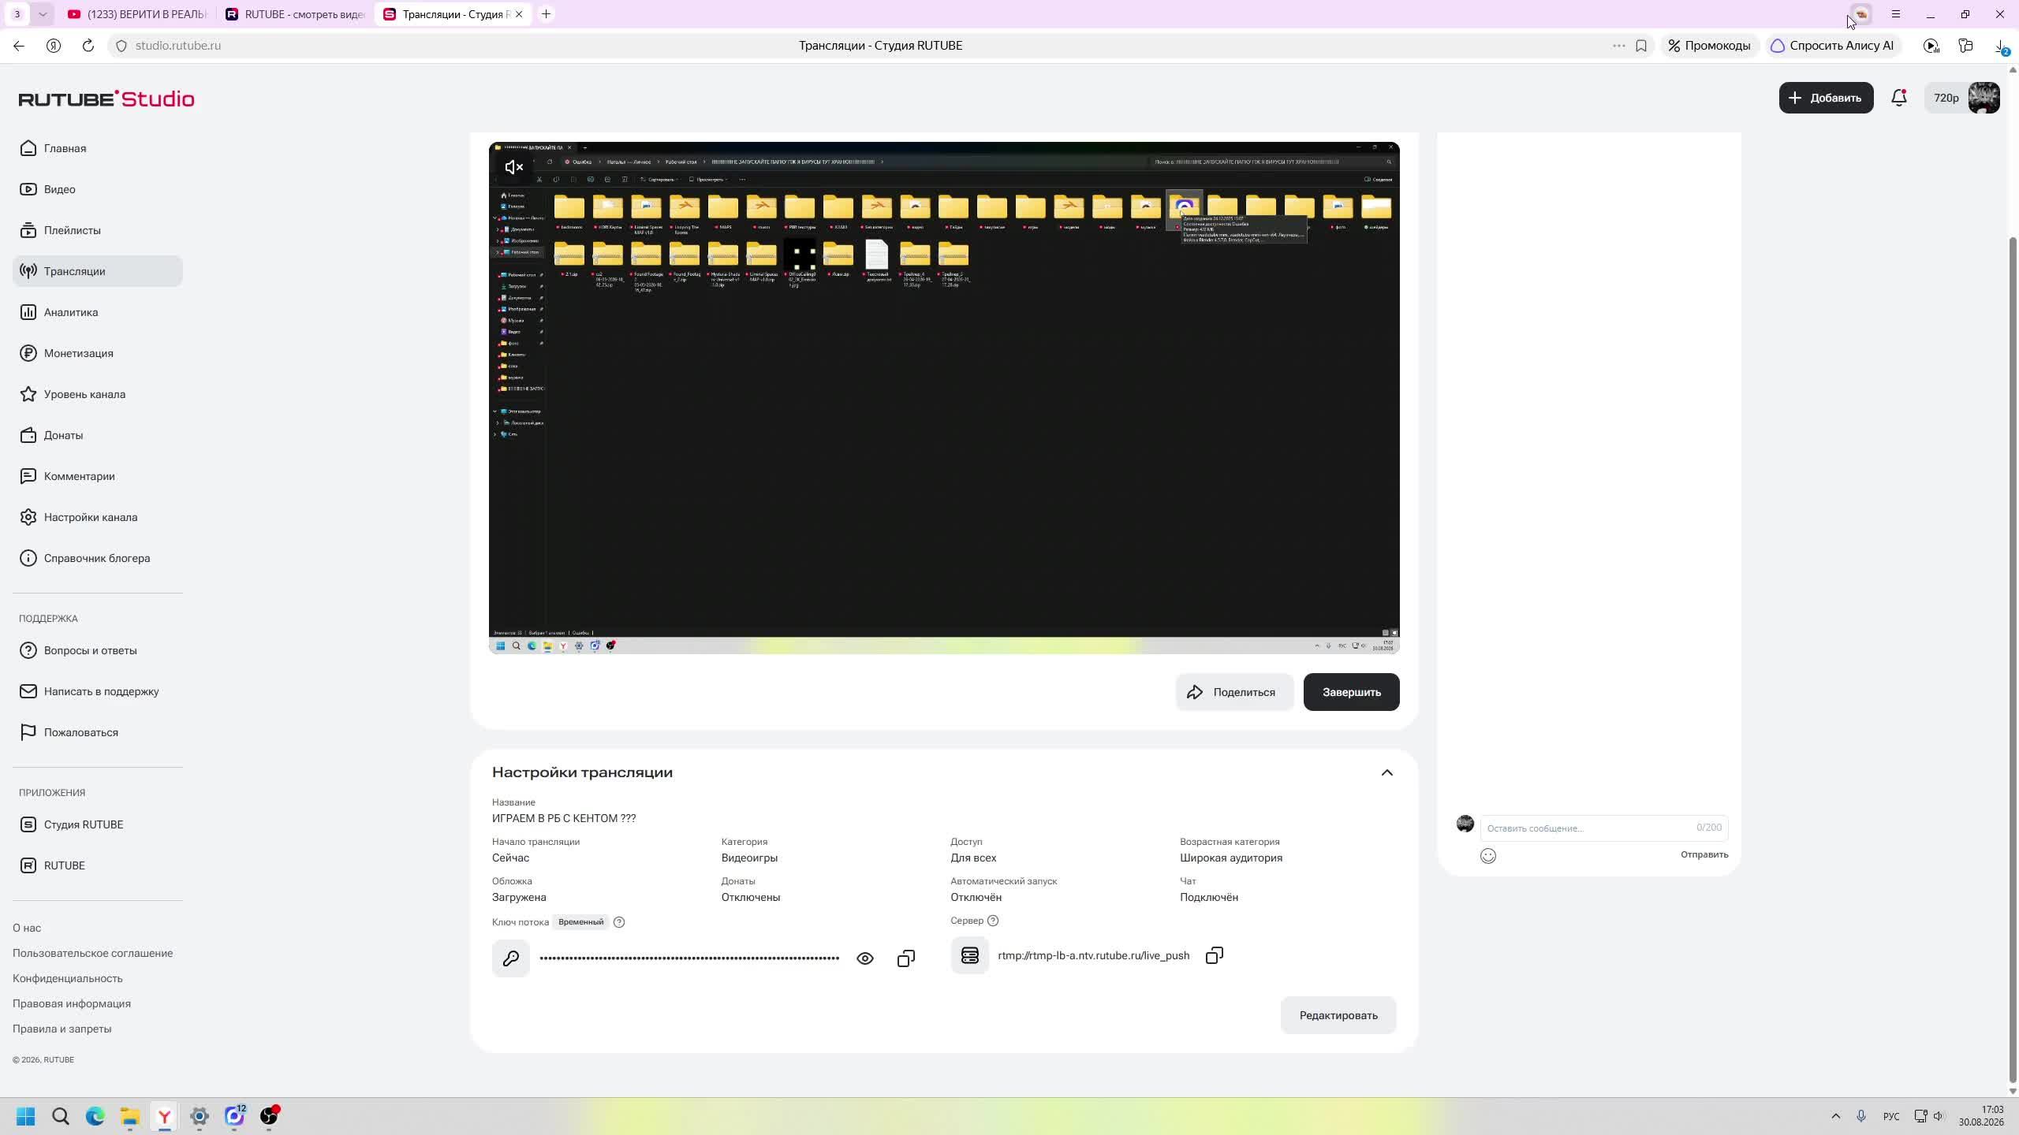Click the studio.rutube.ru address field
Viewport: 2019px width, 1135px height.
coord(178,46)
